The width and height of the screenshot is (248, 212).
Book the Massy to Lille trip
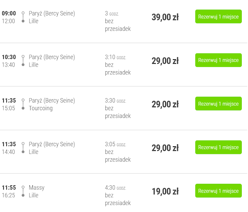tap(218, 191)
